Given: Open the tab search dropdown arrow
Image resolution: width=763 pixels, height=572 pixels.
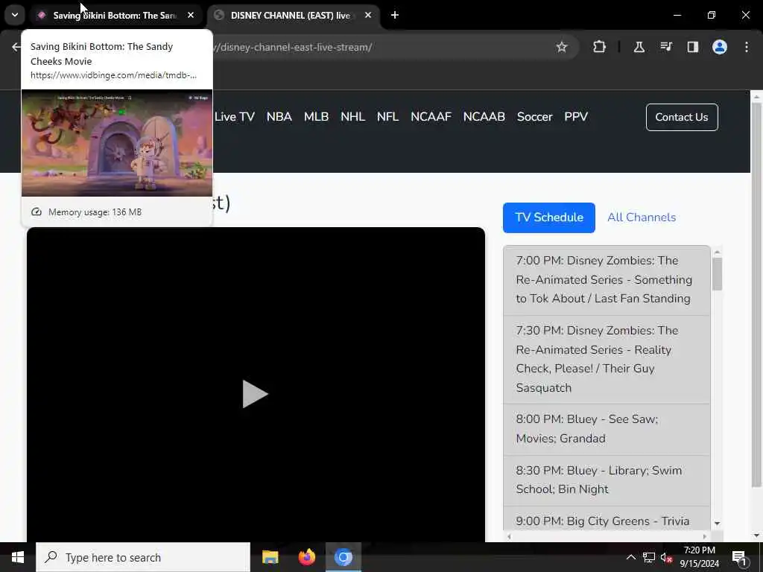Looking at the screenshot, I should tap(15, 15).
